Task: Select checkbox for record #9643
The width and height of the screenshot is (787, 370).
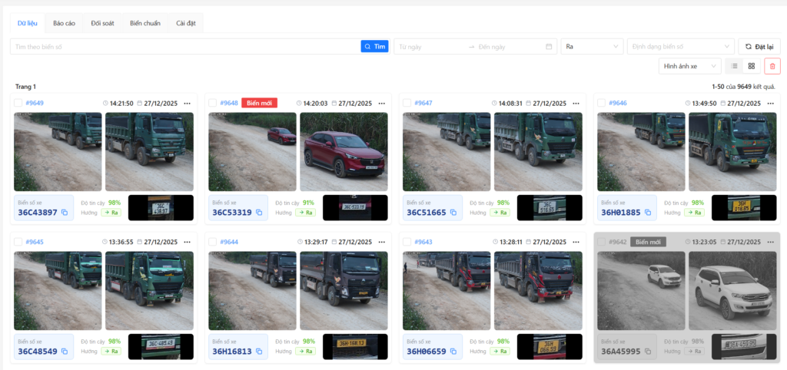Action: coord(407,242)
